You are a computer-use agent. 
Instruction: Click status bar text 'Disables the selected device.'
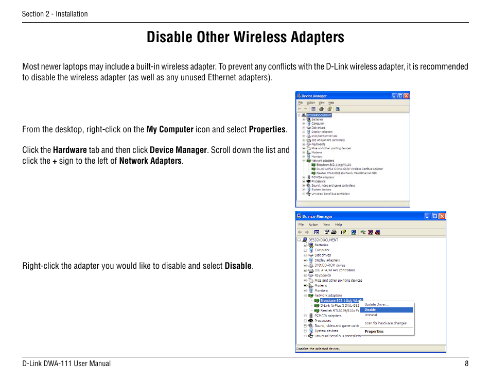click(318, 349)
